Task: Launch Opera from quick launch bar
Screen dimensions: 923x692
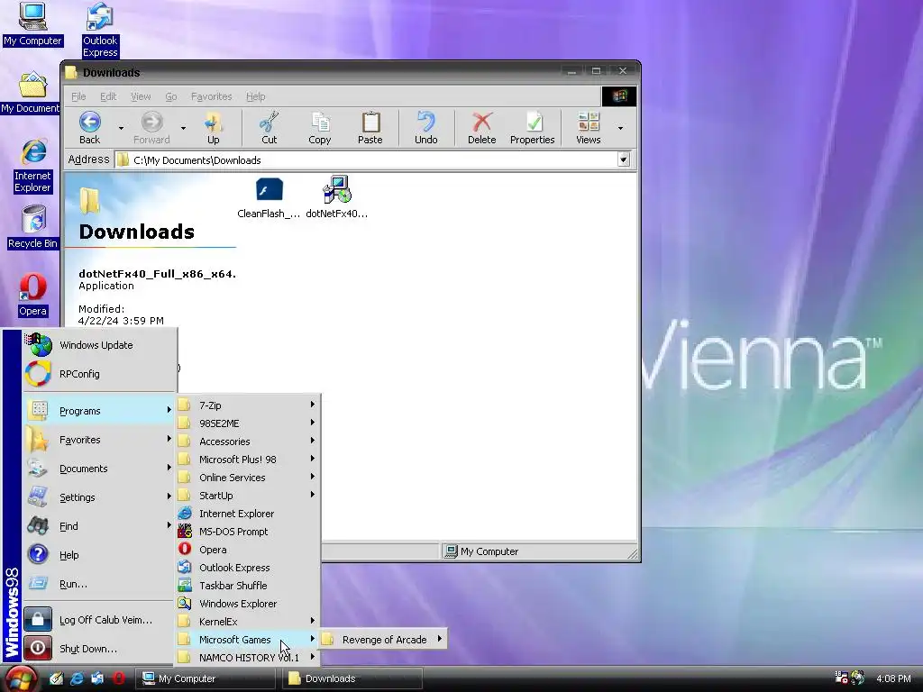Action: coord(118,678)
